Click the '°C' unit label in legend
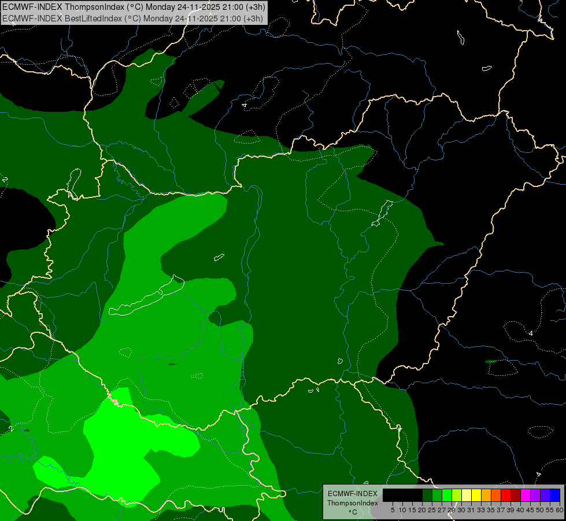Screen dimensions: 566x521 pyautogui.click(x=353, y=512)
